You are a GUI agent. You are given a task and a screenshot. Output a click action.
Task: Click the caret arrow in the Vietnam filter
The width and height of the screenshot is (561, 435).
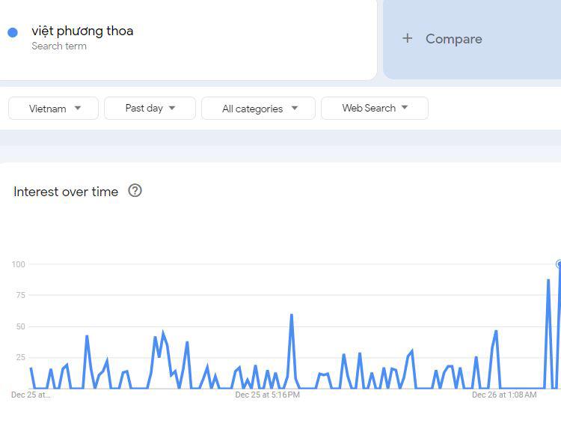(78, 108)
